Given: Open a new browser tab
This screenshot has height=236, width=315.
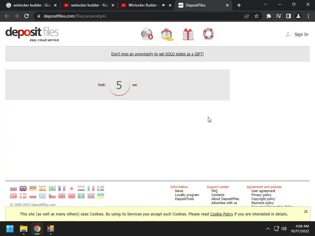Looking at the screenshot, I should coord(239,5).
